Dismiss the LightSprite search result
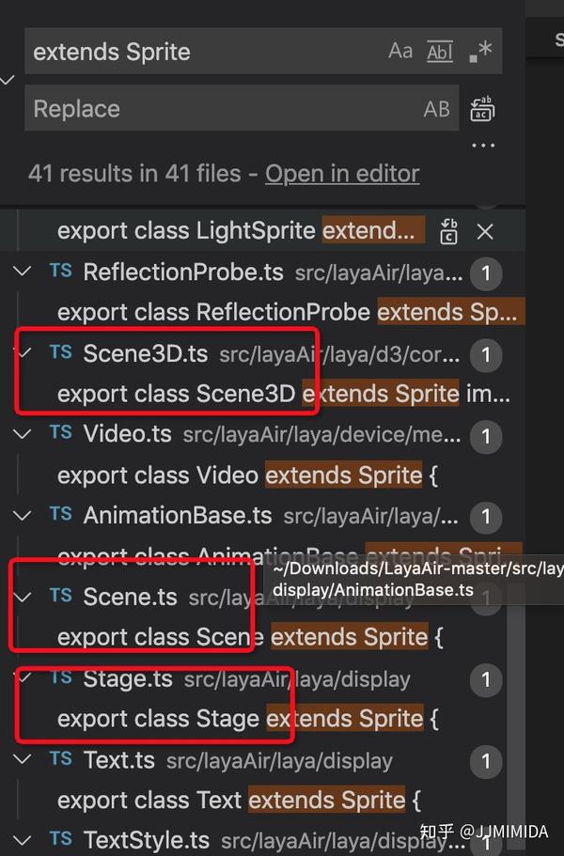This screenshot has height=856, width=564. [485, 231]
